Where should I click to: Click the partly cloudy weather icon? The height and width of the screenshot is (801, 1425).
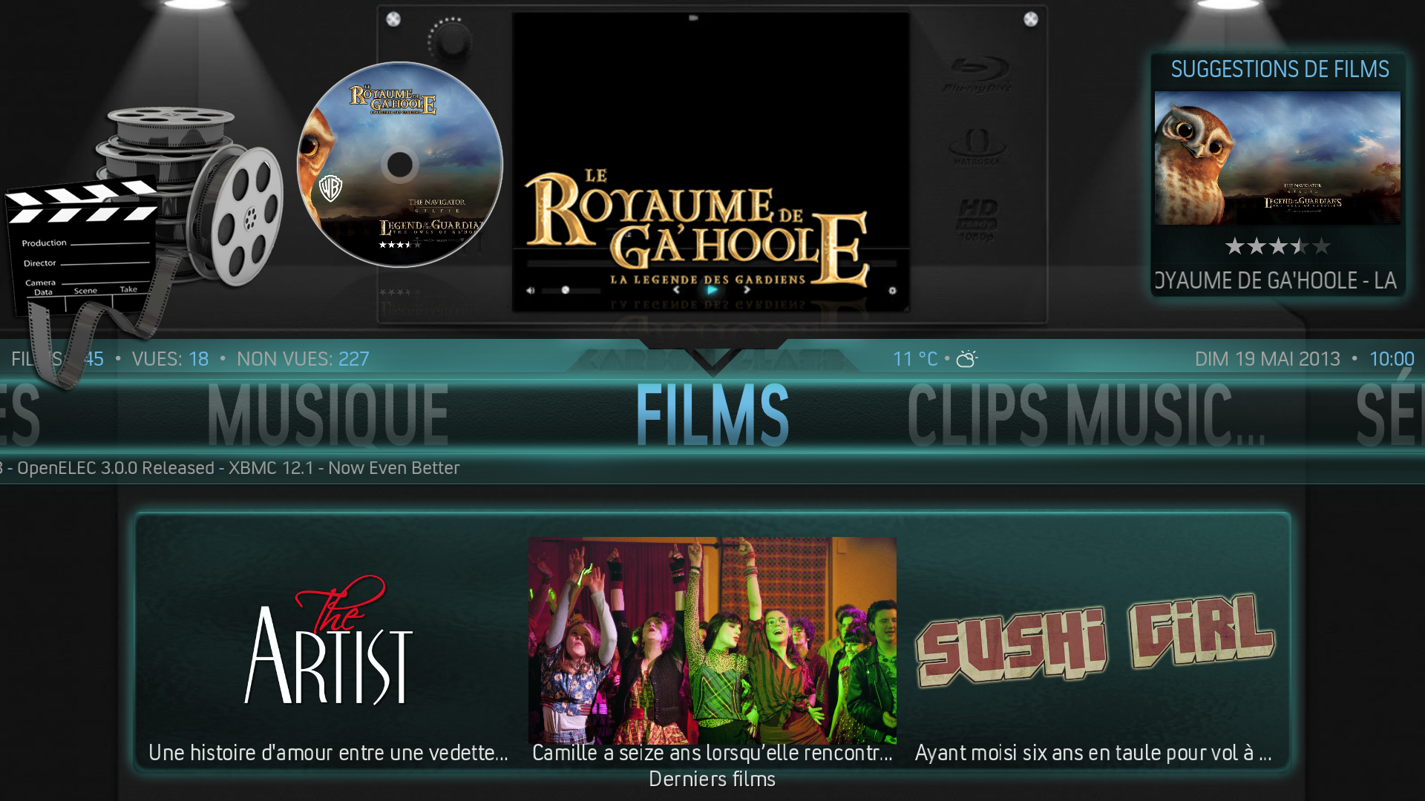coord(967,359)
